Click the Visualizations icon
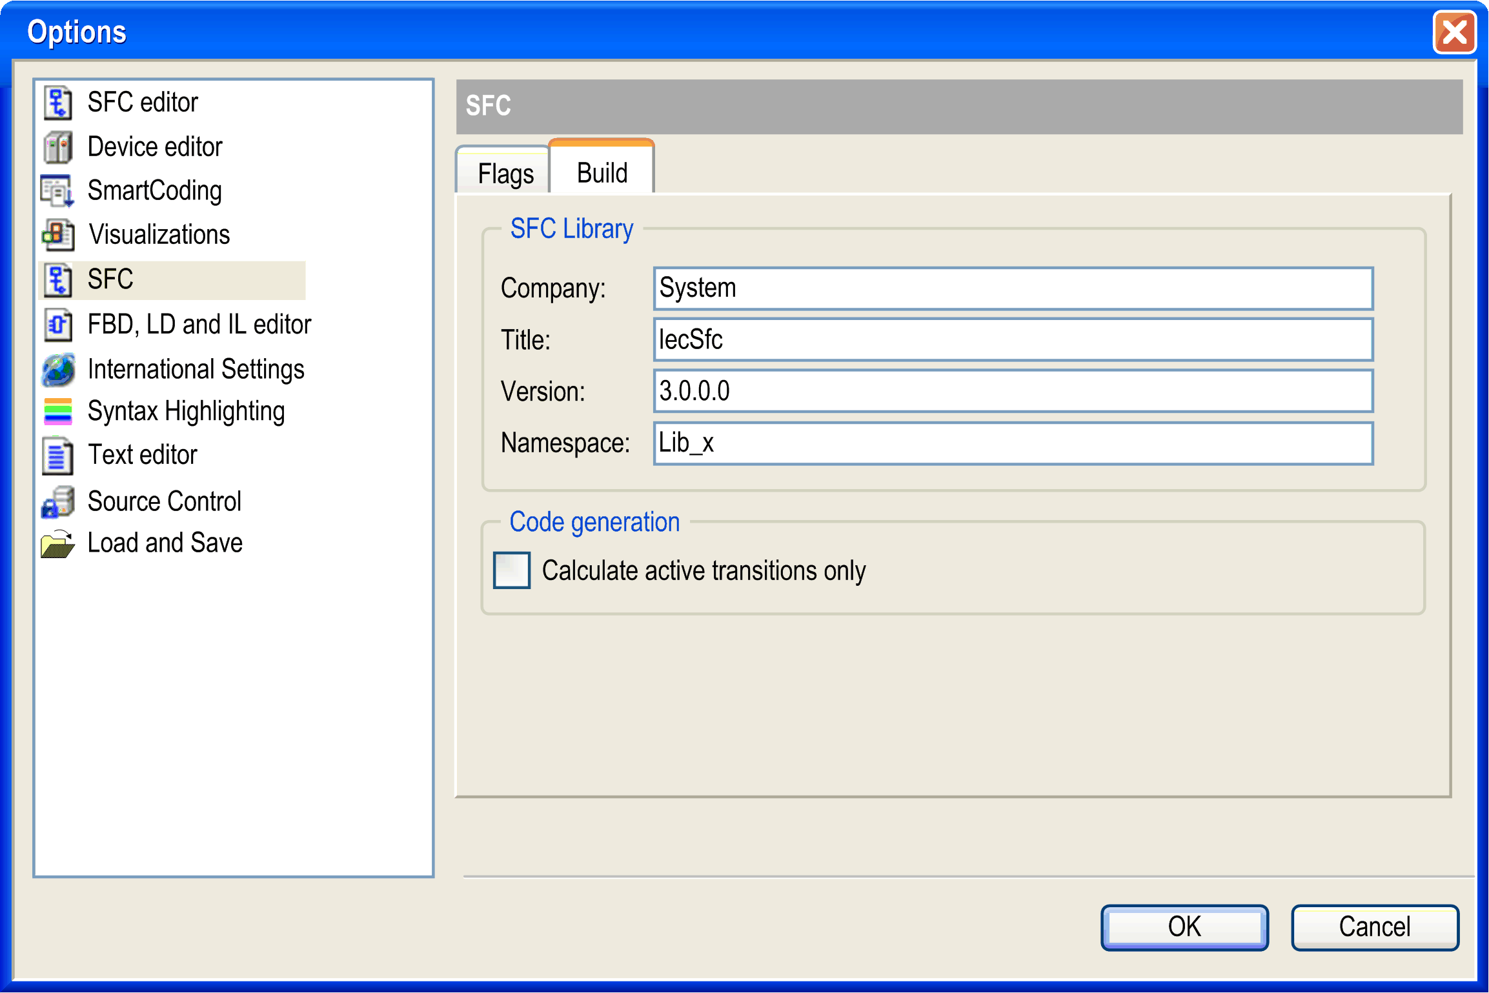This screenshot has height=993, width=1489. point(58,235)
